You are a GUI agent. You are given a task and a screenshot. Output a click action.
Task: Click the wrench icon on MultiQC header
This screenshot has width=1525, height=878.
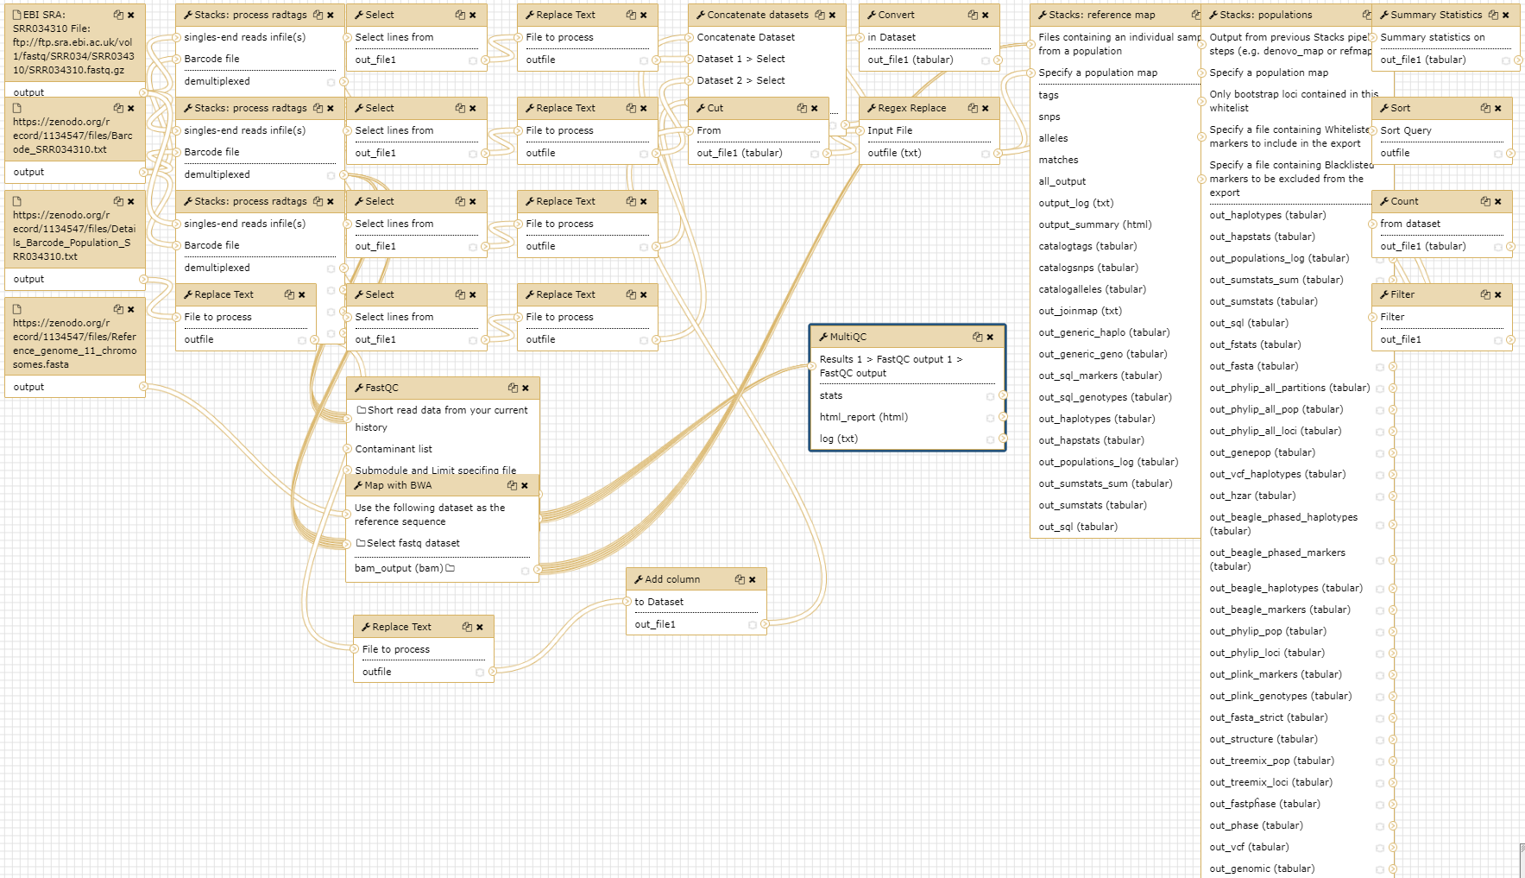pyautogui.click(x=823, y=337)
